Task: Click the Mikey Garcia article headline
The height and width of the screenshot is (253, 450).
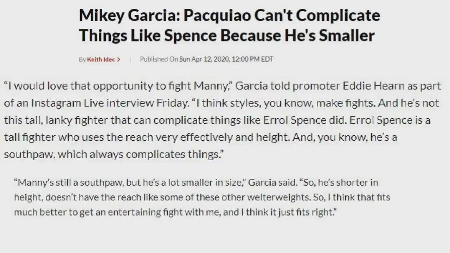Action: 230,25
